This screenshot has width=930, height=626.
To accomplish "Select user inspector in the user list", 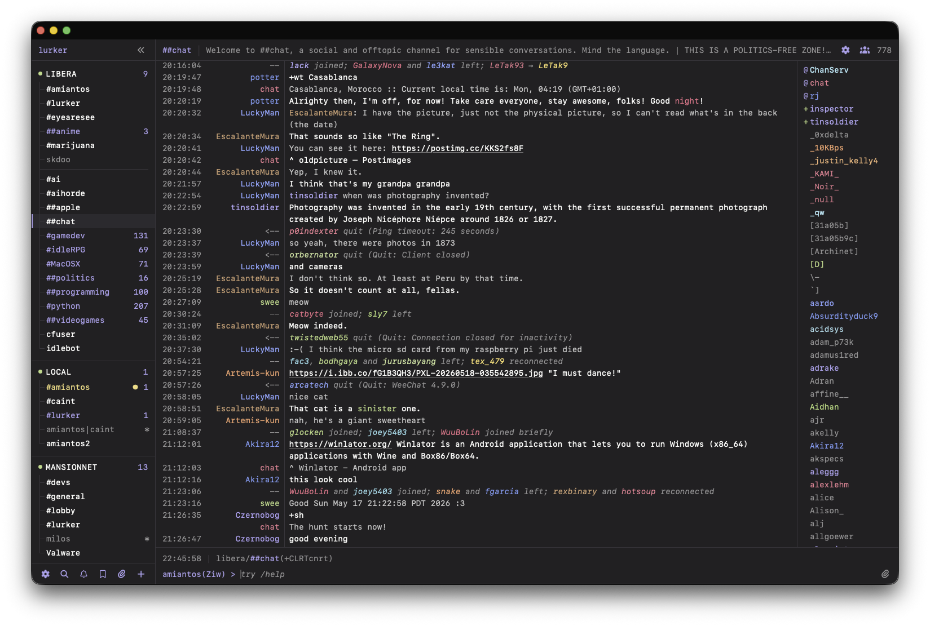I will click(832, 109).
